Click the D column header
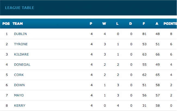This screenshot has height=111, width=177. (x=131, y=24)
